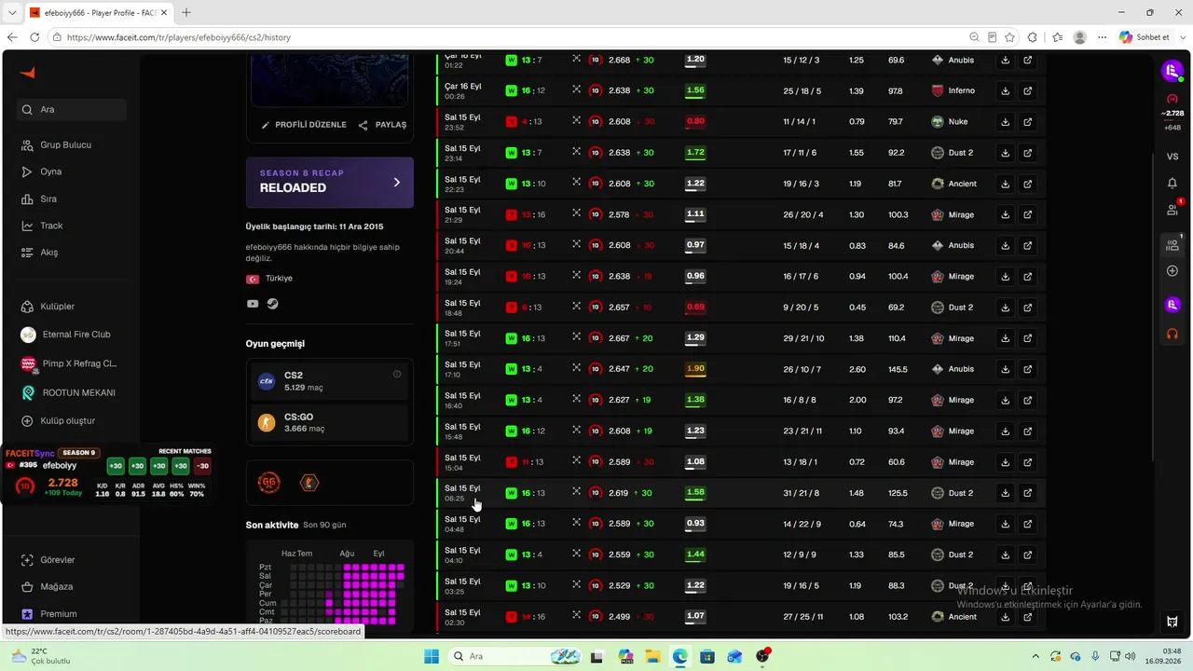
Task: Open the Sal 15 Eyl 17:10 Anubis match externally
Action: [x=1027, y=369]
